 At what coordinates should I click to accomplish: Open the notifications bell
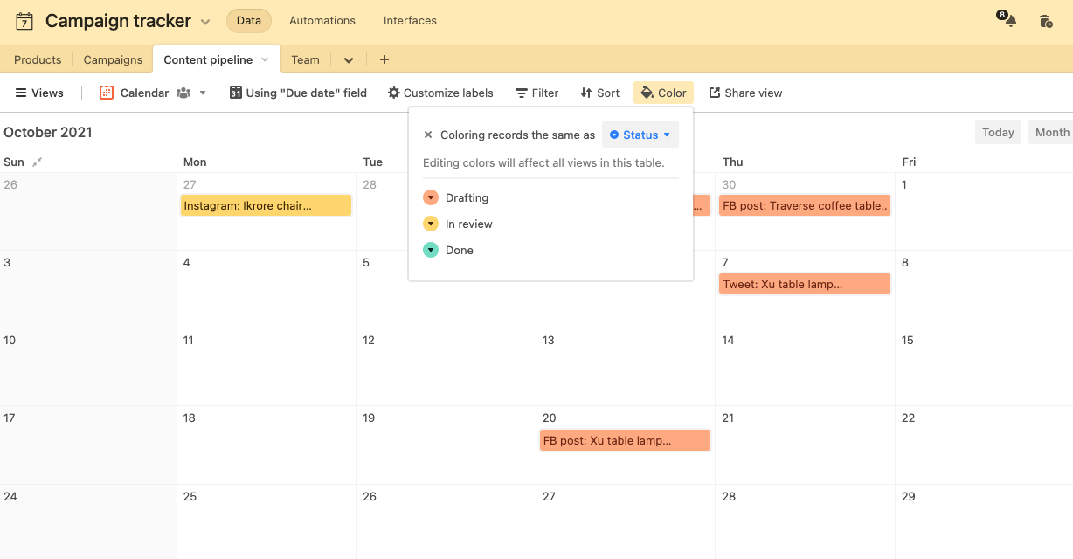tap(1010, 21)
